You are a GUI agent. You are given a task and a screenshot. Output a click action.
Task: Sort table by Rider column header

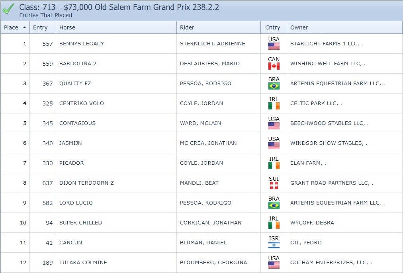coord(187,27)
